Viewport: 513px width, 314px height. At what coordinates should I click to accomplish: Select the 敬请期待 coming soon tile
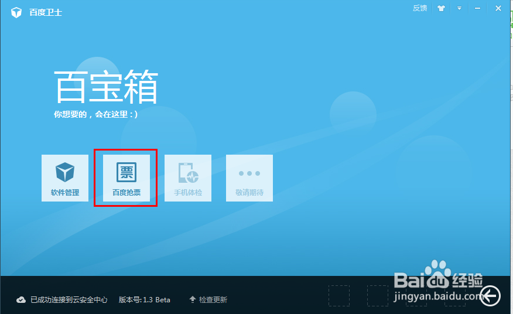(x=249, y=178)
